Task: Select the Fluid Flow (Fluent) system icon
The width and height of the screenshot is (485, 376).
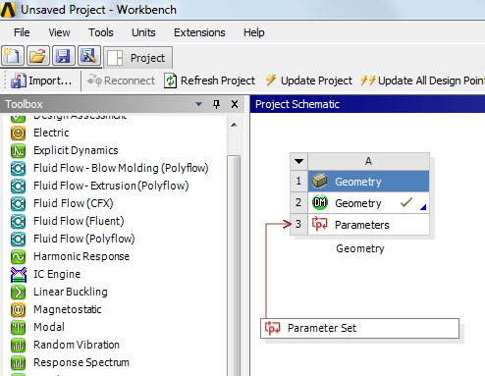Action: click(18, 222)
